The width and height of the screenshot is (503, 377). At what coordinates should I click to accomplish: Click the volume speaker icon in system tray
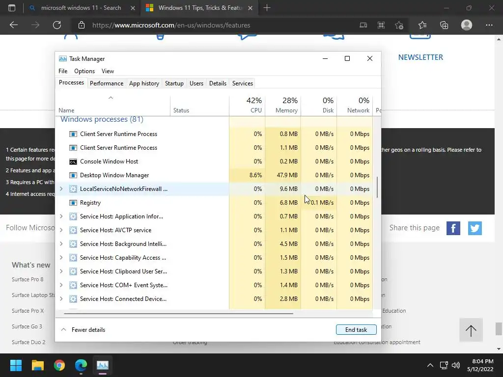click(455, 365)
